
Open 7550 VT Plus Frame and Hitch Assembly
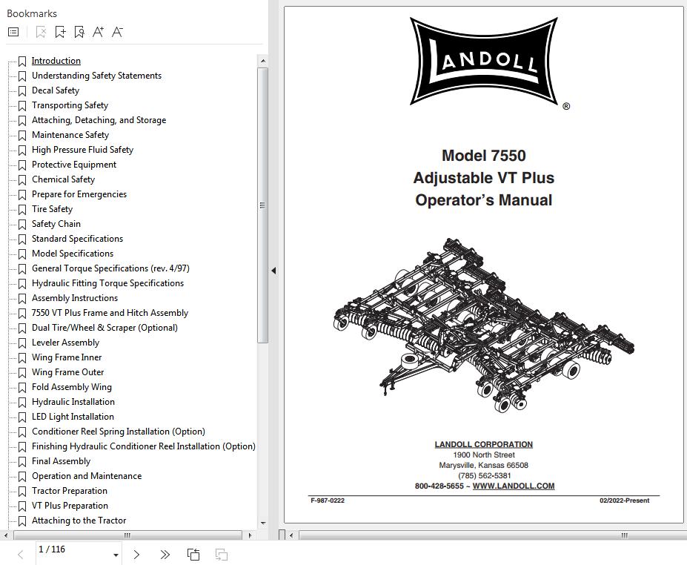[110, 314]
